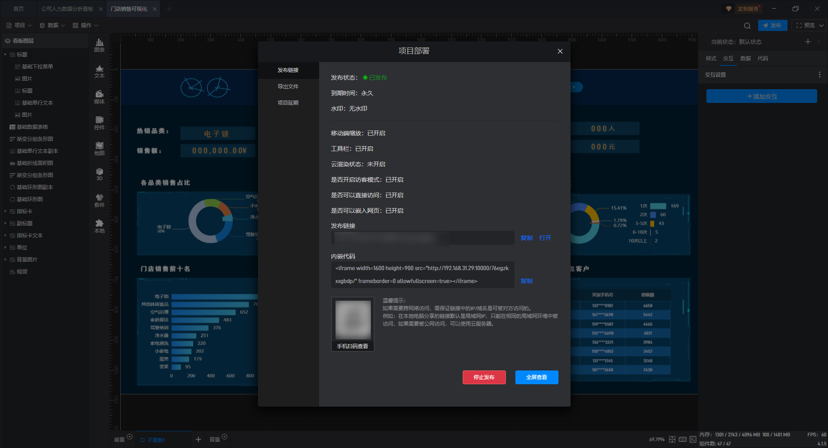Open the 项目 dropdown menu
The width and height of the screenshot is (828, 448).
(x=19, y=25)
